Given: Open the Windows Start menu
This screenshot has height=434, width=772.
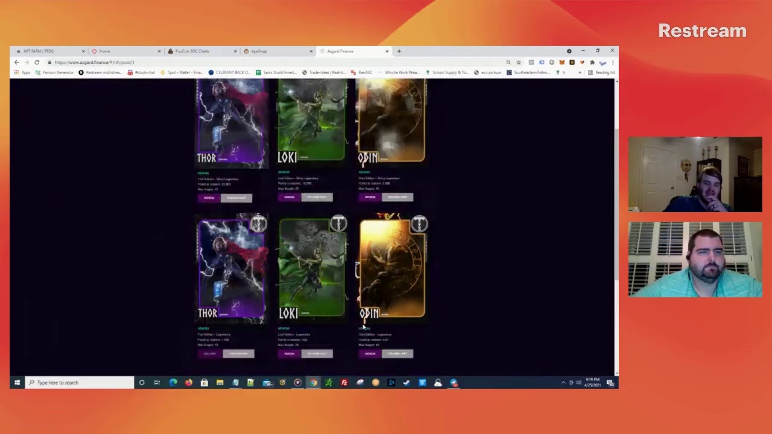Looking at the screenshot, I should tap(17, 383).
